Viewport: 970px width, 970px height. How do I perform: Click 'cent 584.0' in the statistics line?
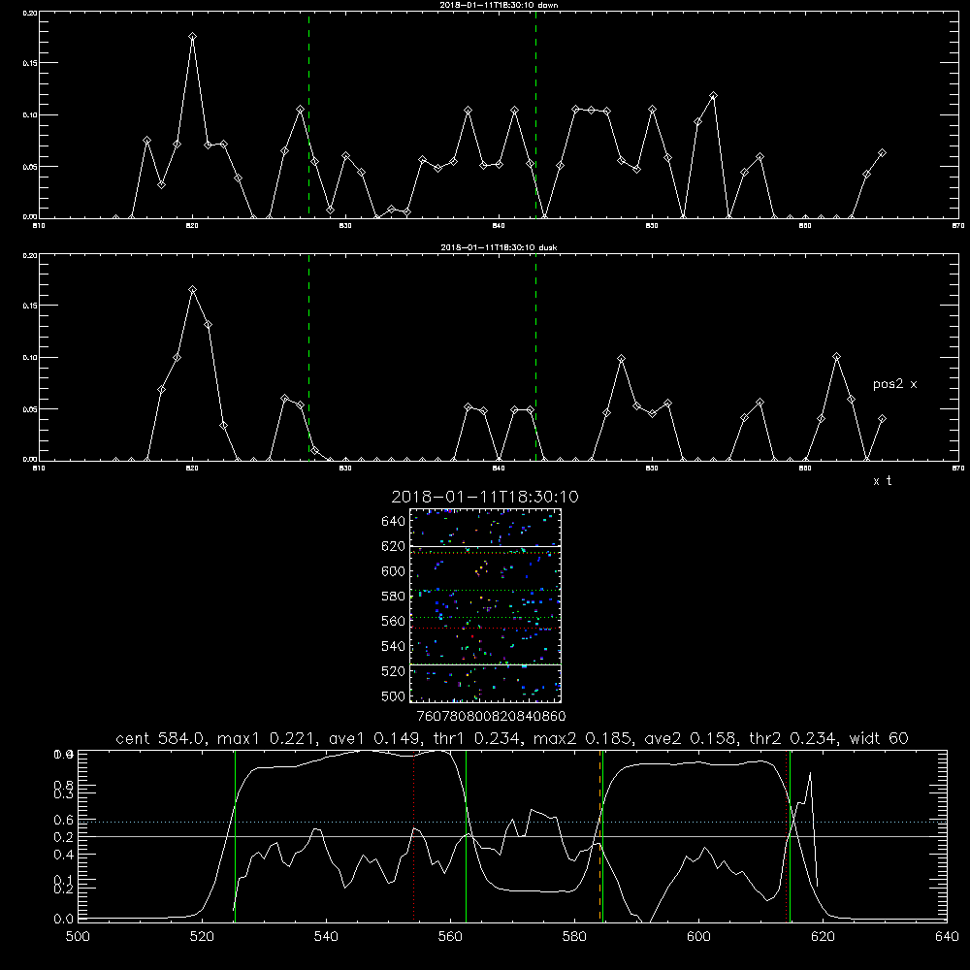pos(161,738)
